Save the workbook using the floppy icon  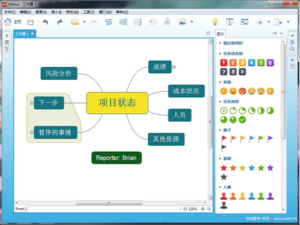click(31, 22)
